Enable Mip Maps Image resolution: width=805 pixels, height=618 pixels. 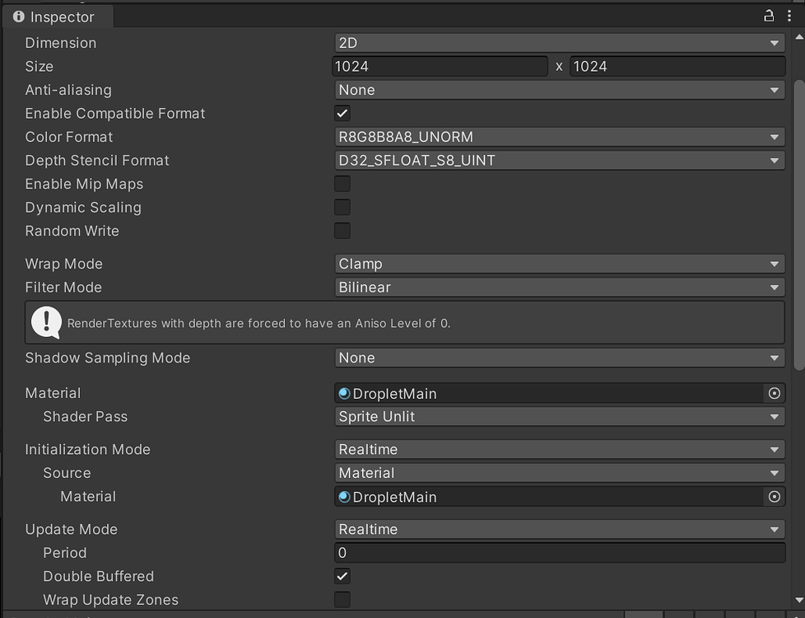click(342, 183)
